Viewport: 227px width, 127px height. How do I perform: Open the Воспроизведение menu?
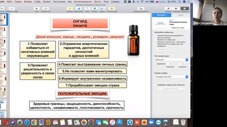coord(83,1)
